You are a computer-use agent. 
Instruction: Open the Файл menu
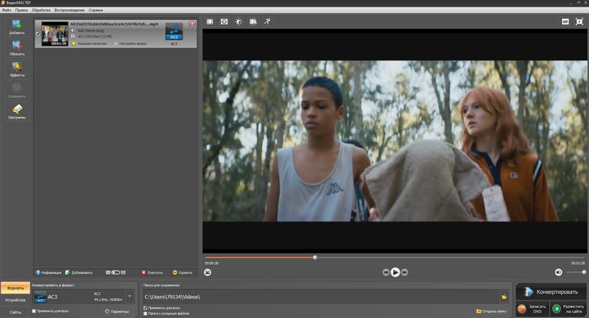[x=7, y=10]
